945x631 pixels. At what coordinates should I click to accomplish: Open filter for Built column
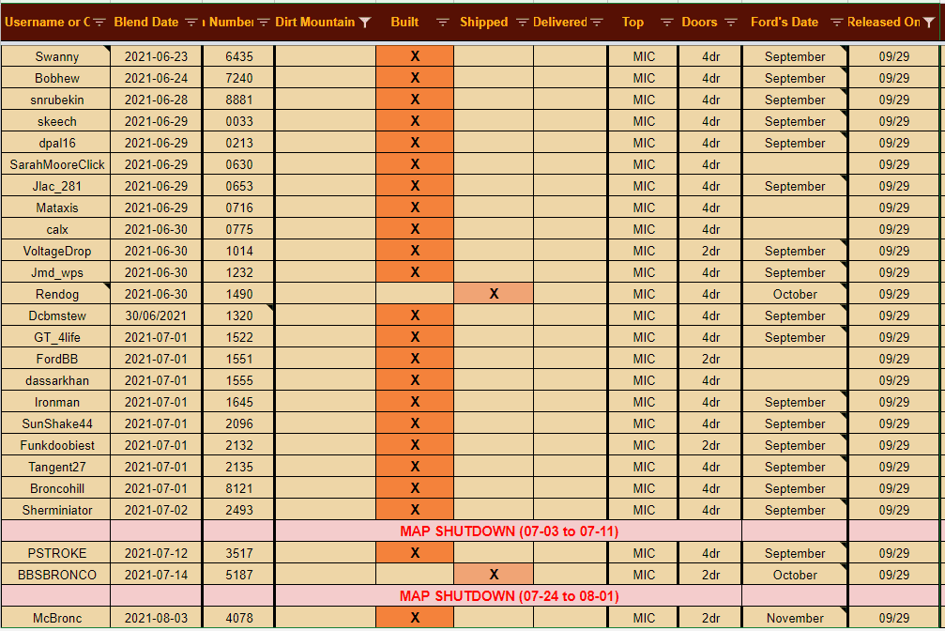click(x=442, y=23)
